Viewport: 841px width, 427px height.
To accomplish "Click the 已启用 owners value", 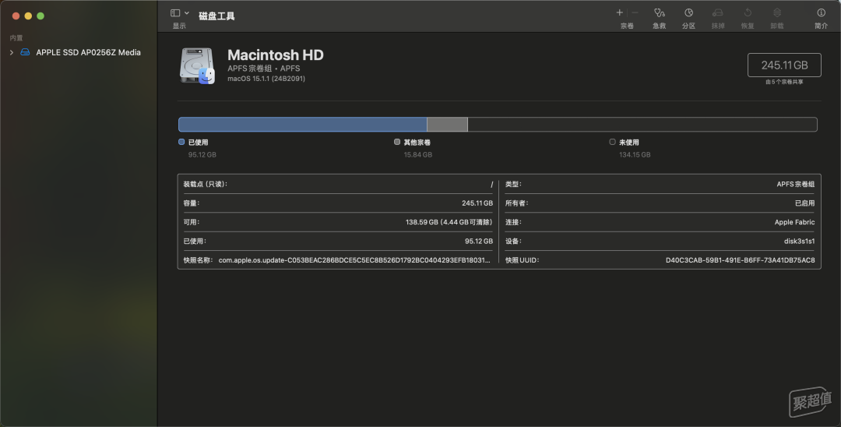I will [804, 203].
